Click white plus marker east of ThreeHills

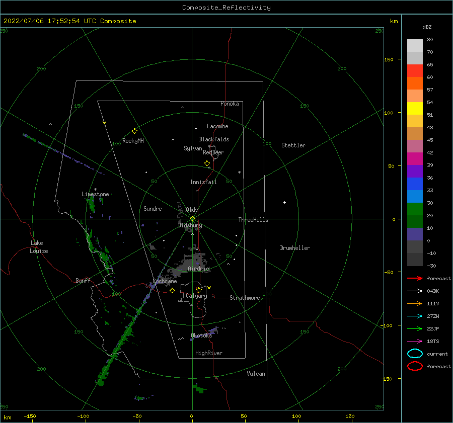click(x=284, y=202)
